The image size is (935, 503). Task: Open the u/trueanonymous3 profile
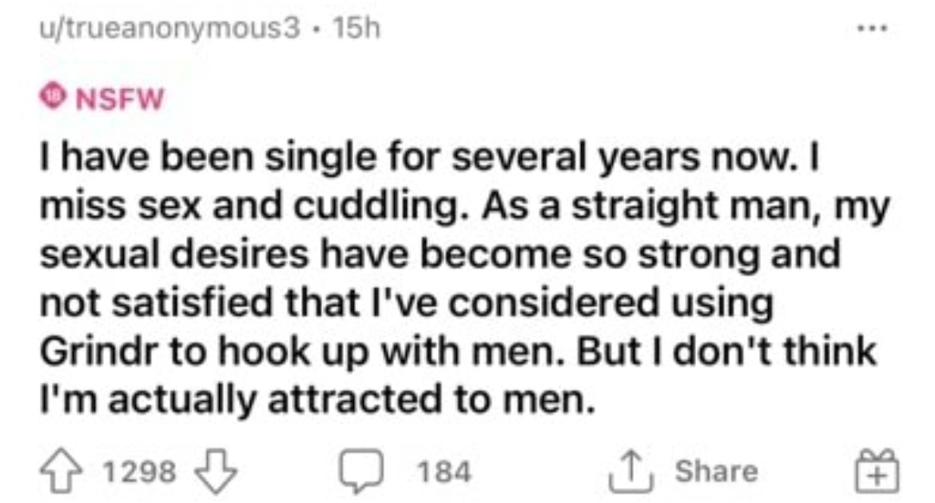click(x=170, y=28)
